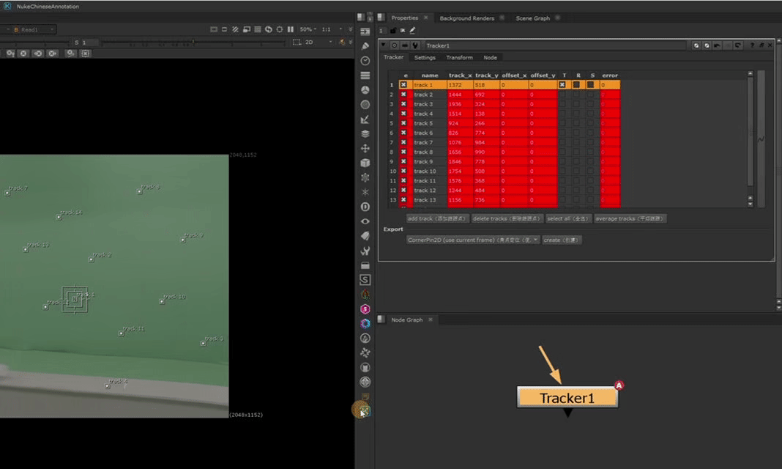
Task: Open the Background Renders tab
Action: point(467,18)
